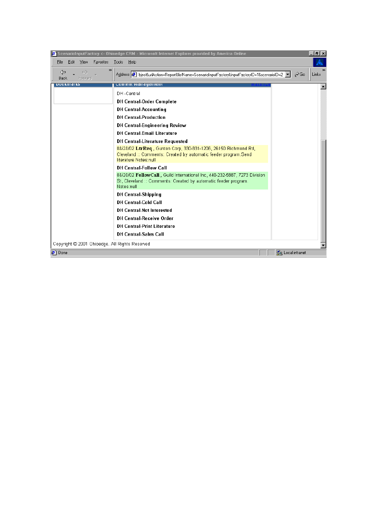Open DH Central-Accounting
The height and width of the screenshot is (506, 391).
coord(141,109)
